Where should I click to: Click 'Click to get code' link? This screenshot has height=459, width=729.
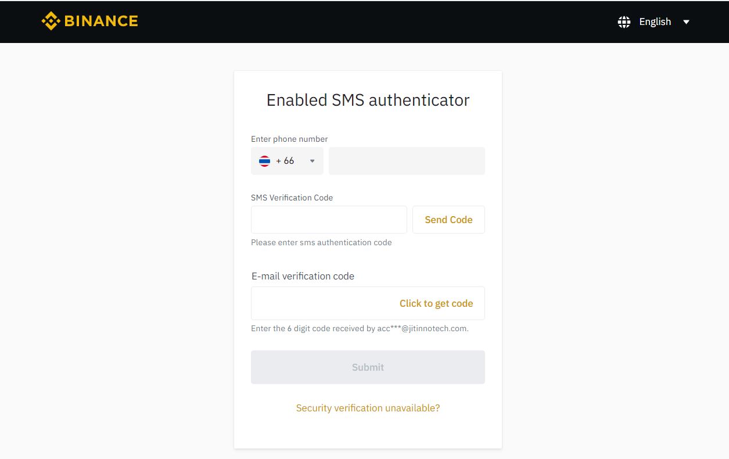pos(436,303)
